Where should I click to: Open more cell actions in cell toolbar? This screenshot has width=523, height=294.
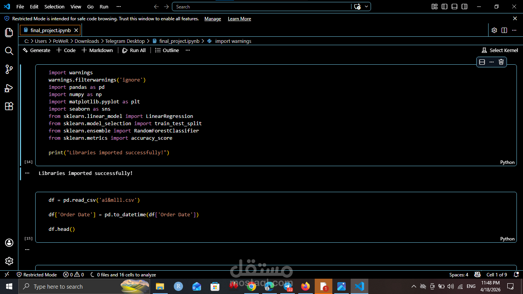click(x=492, y=62)
